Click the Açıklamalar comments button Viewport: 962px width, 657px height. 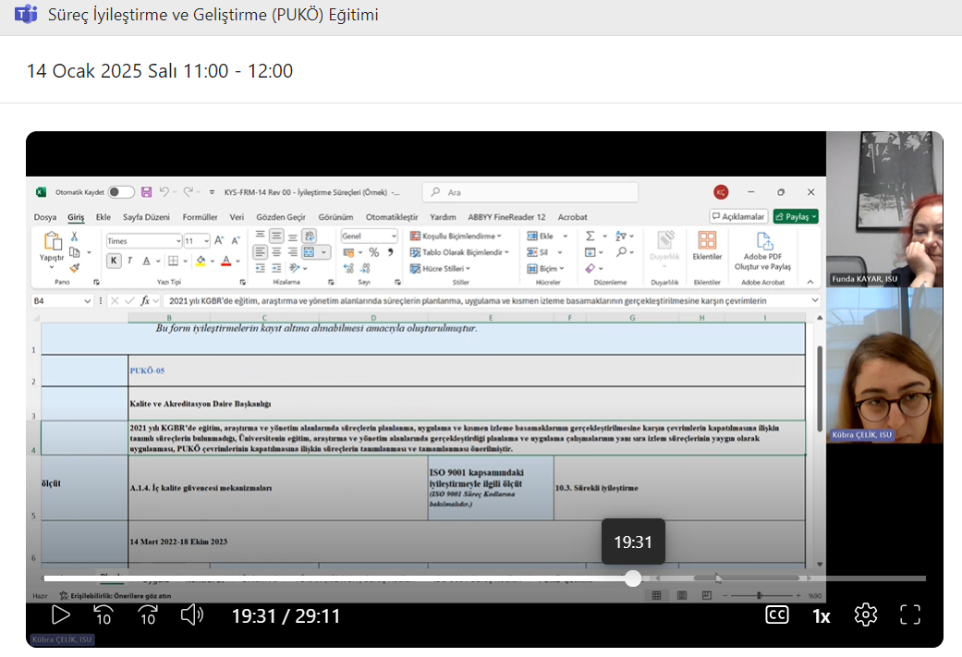[738, 216]
